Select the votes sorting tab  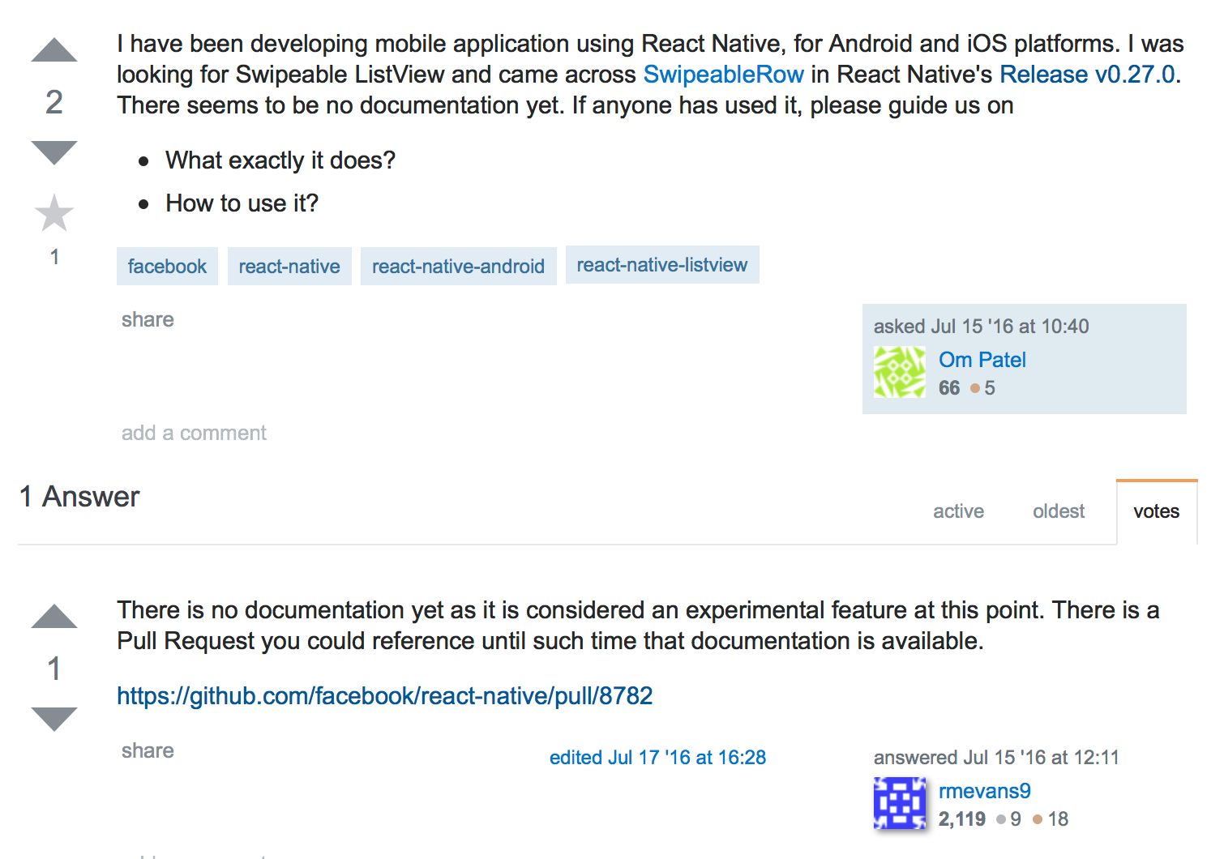click(x=1156, y=511)
